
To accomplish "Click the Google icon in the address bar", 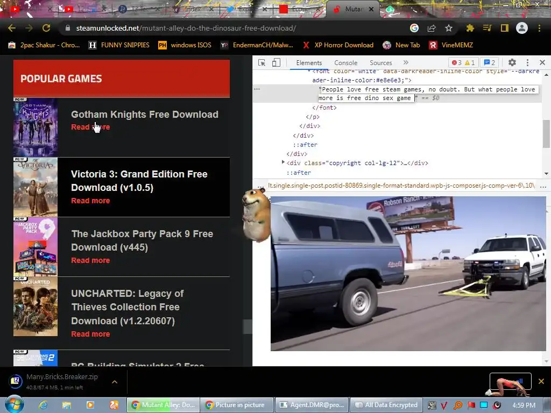I will (x=414, y=28).
